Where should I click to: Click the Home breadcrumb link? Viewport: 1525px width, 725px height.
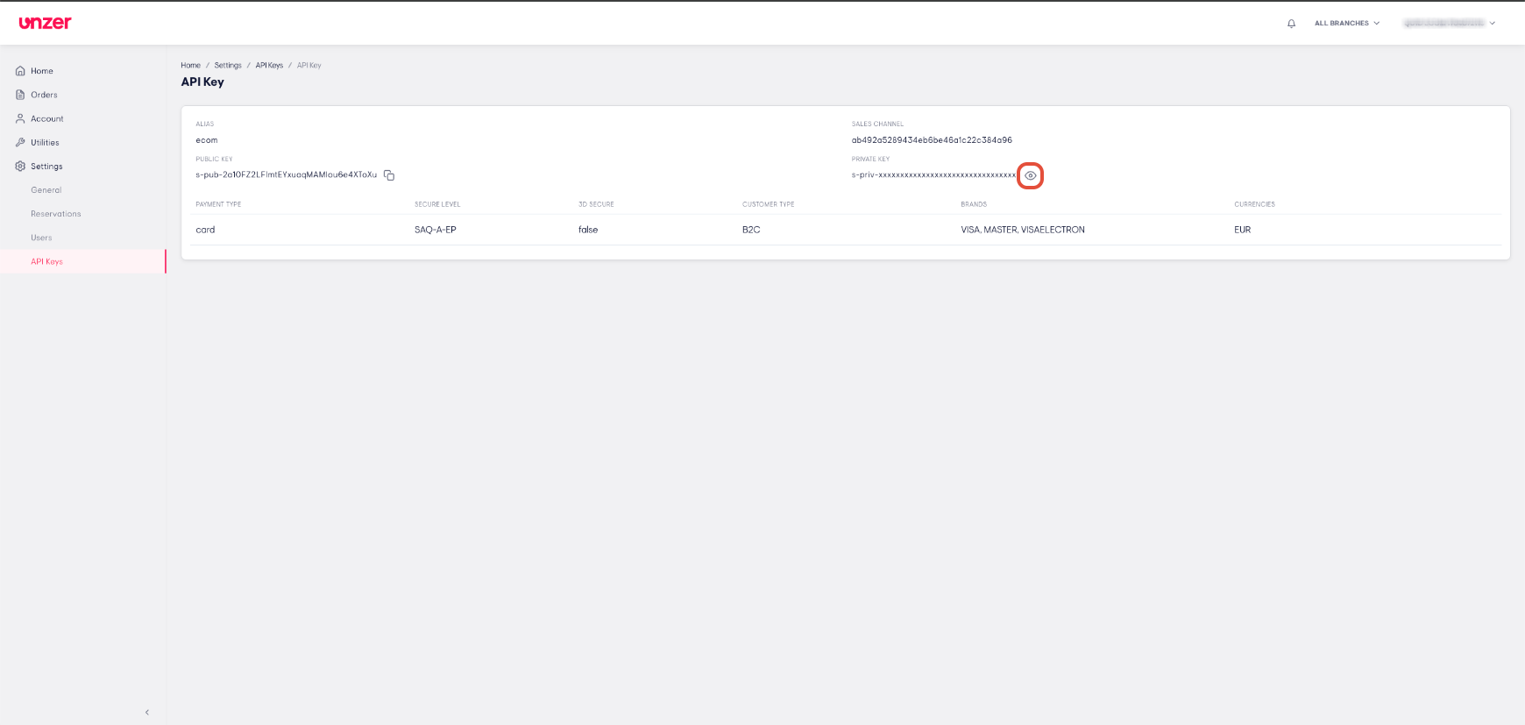point(190,66)
